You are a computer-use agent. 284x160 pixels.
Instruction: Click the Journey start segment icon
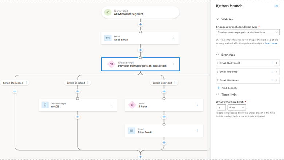(x=107, y=12)
